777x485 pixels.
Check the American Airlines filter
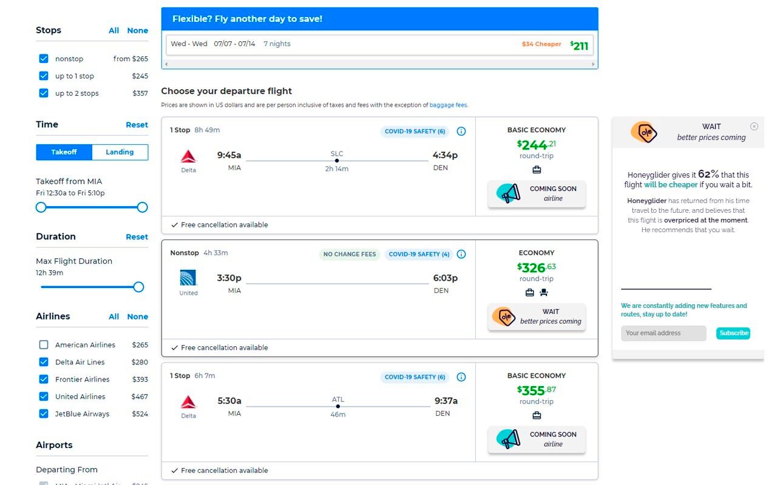pos(44,345)
